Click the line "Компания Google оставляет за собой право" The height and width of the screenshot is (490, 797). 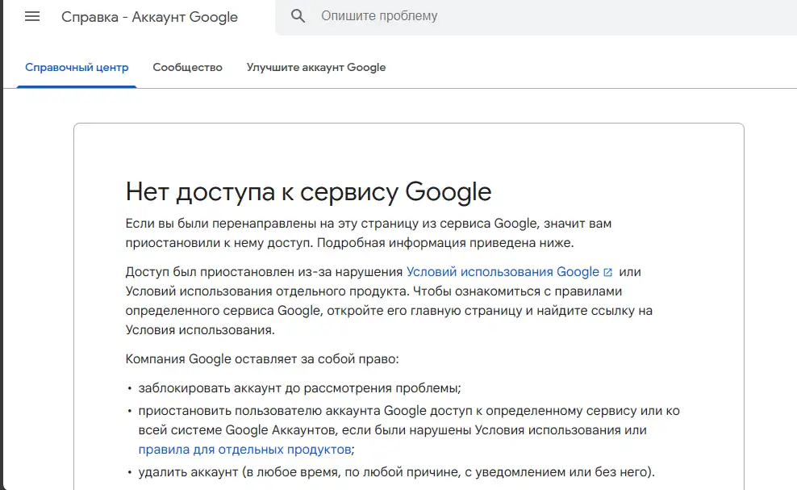pos(262,358)
